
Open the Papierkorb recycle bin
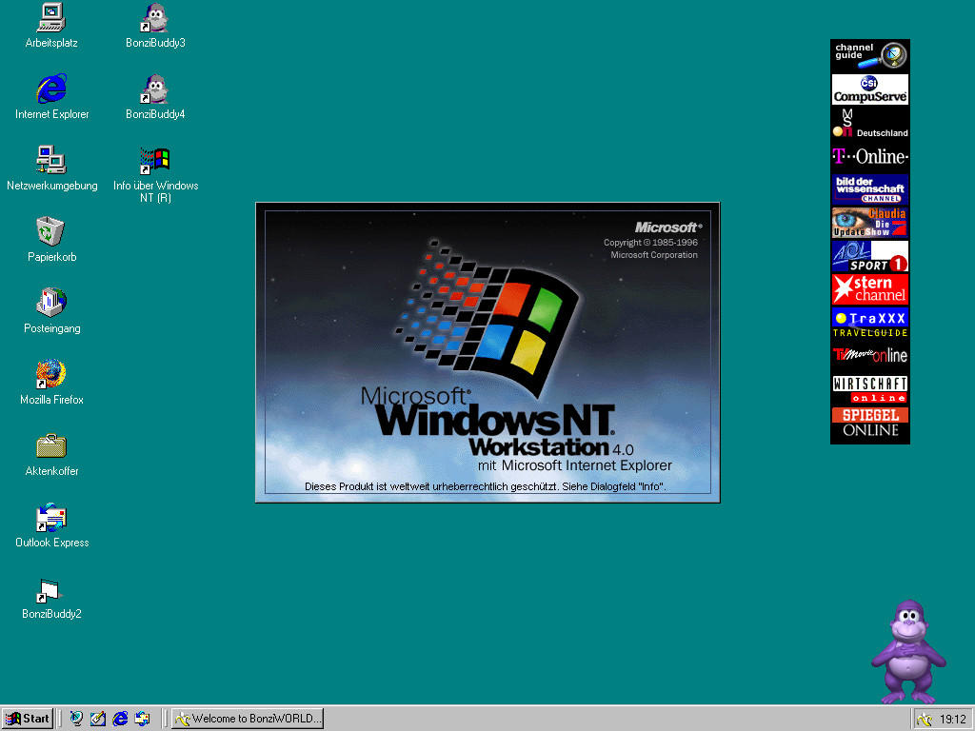pyautogui.click(x=50, y=233)
